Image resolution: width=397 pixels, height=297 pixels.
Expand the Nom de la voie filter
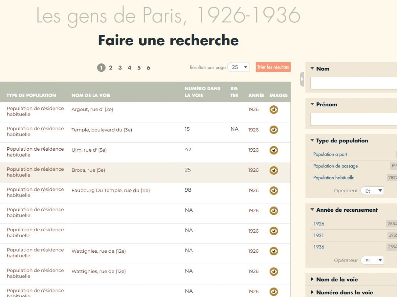click(x=337, y=279)
